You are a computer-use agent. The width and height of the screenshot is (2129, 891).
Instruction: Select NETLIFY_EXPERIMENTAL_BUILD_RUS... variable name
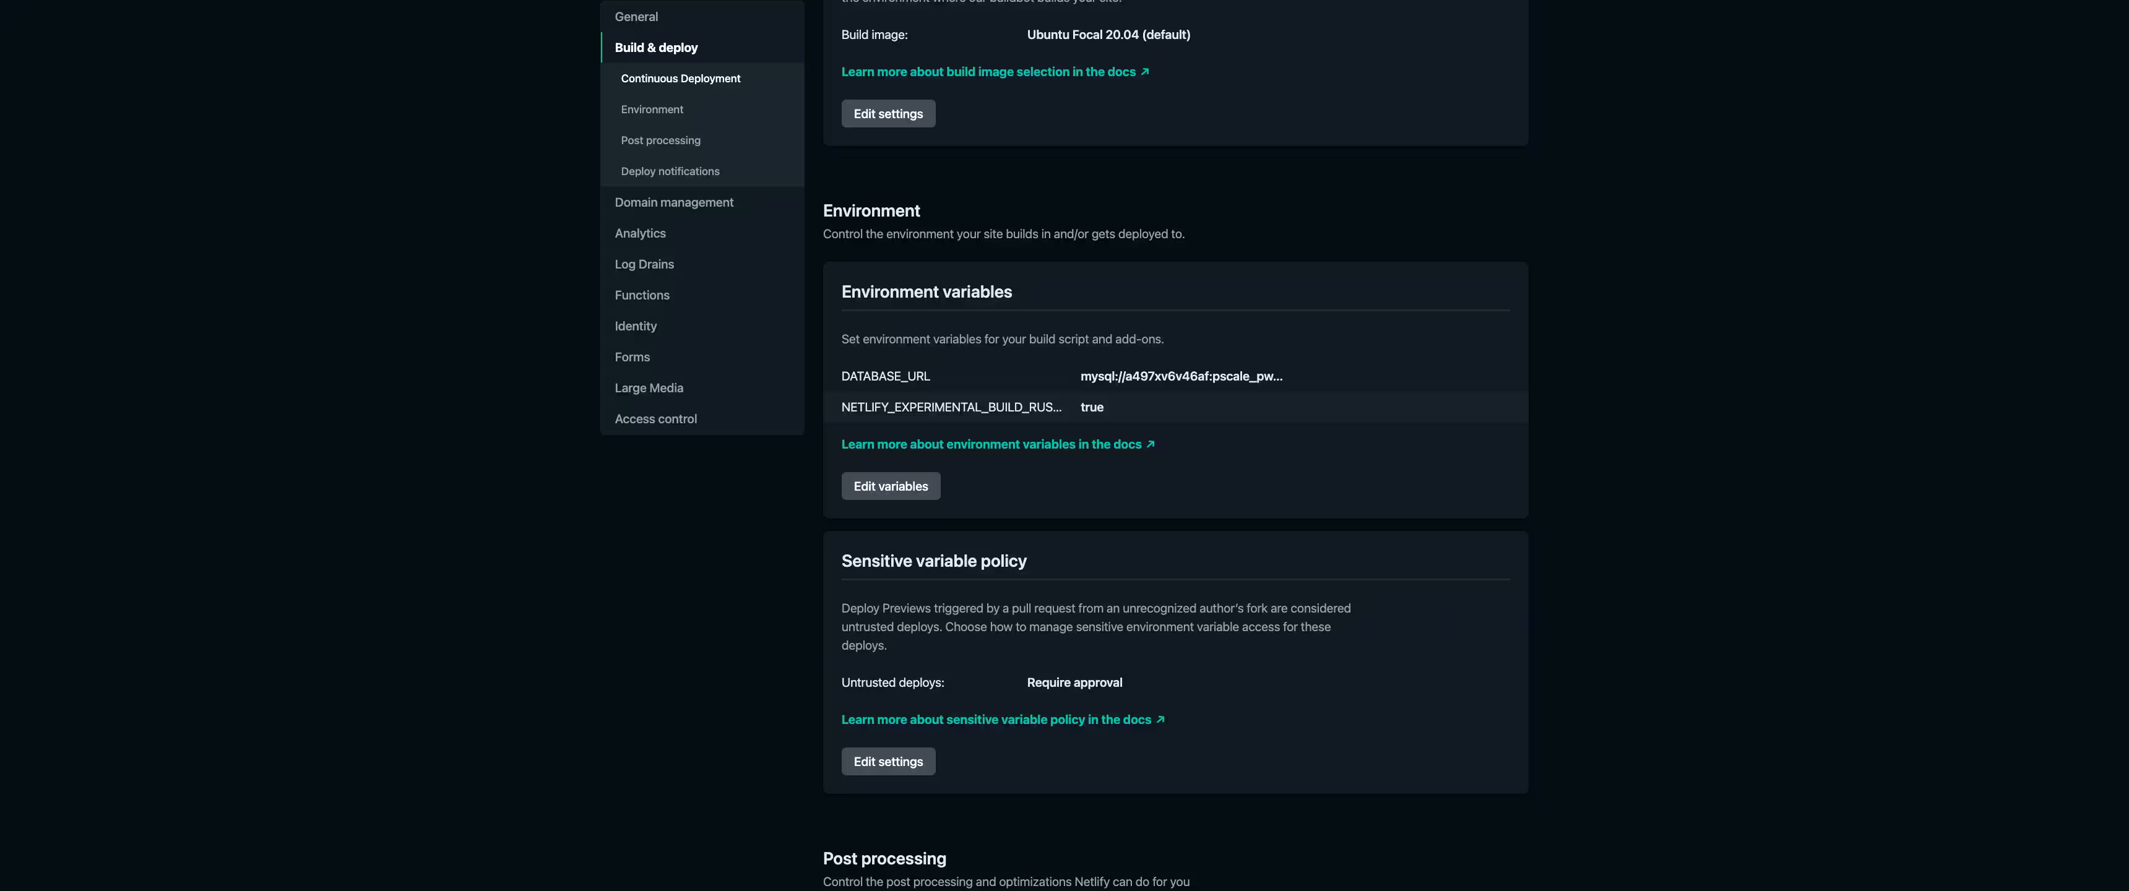(951, 408)
